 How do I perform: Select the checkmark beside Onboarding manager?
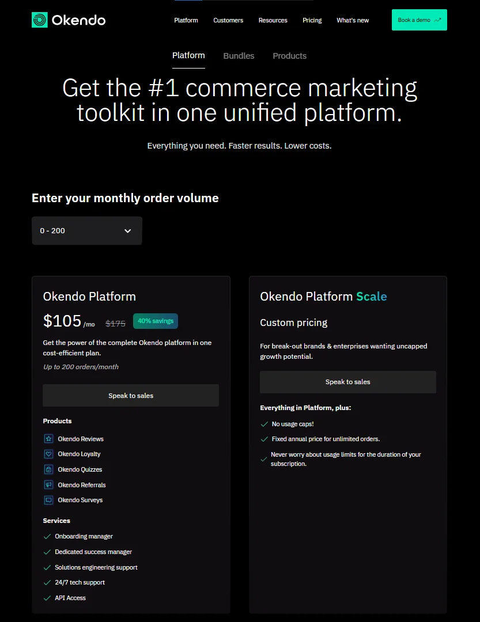click(x=47, y=536)
